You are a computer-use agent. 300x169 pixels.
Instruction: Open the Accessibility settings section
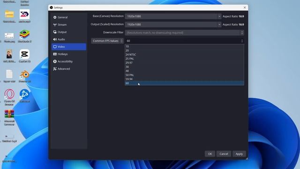click(x=69, y=61)
